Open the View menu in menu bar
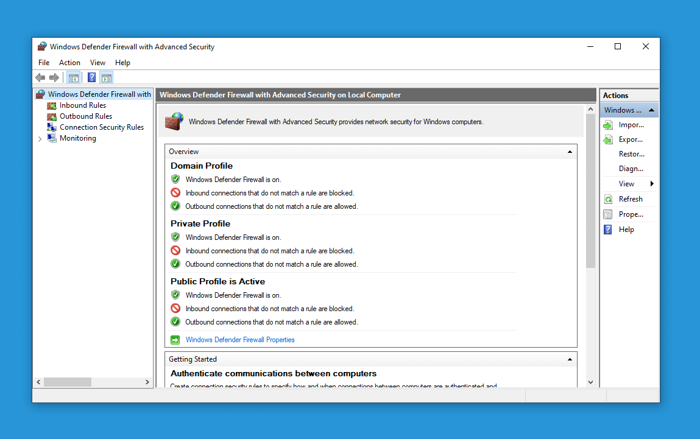Screen dimensions: 700x439 (x=97, y=63)
